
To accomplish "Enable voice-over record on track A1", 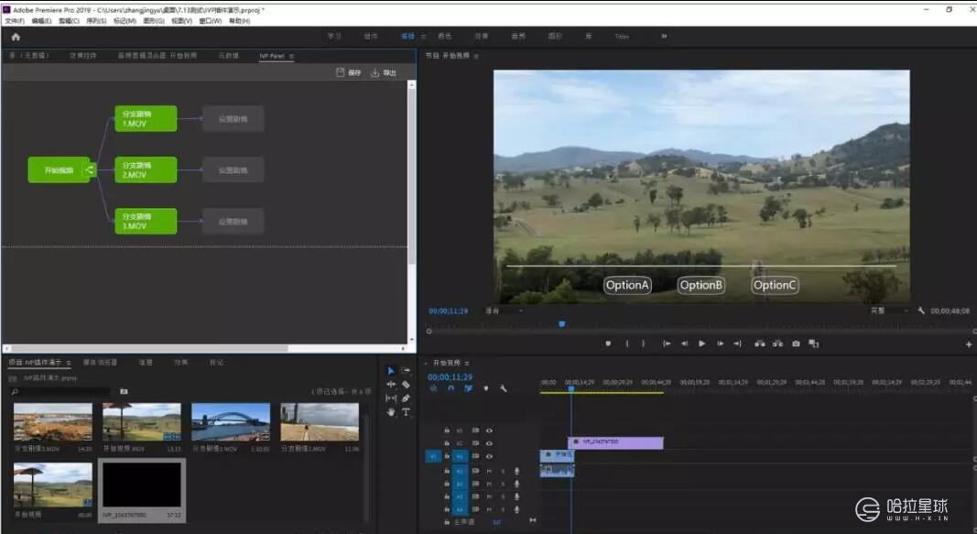I will click(x=516, y=471).
